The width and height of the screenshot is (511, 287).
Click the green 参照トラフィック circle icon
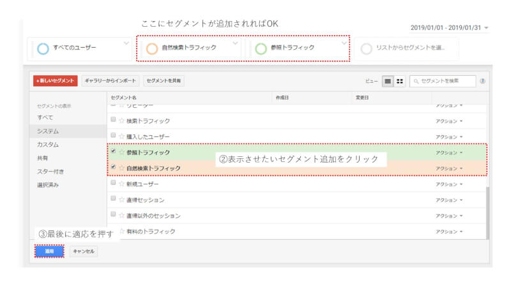261,49
